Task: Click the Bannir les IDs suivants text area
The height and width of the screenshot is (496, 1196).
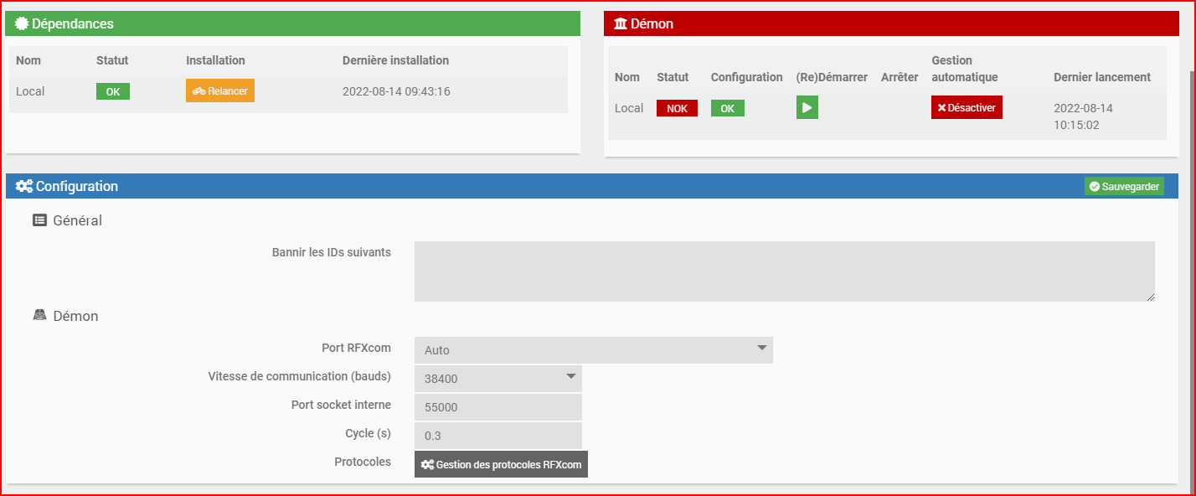Action: tap(783, 270)
